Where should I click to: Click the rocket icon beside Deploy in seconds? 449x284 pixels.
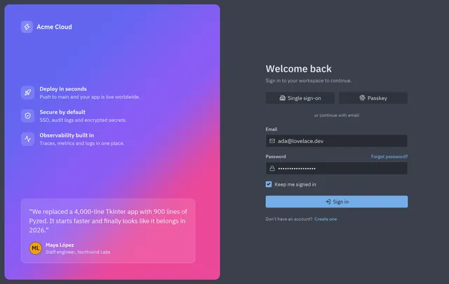[x=28, y=93]
